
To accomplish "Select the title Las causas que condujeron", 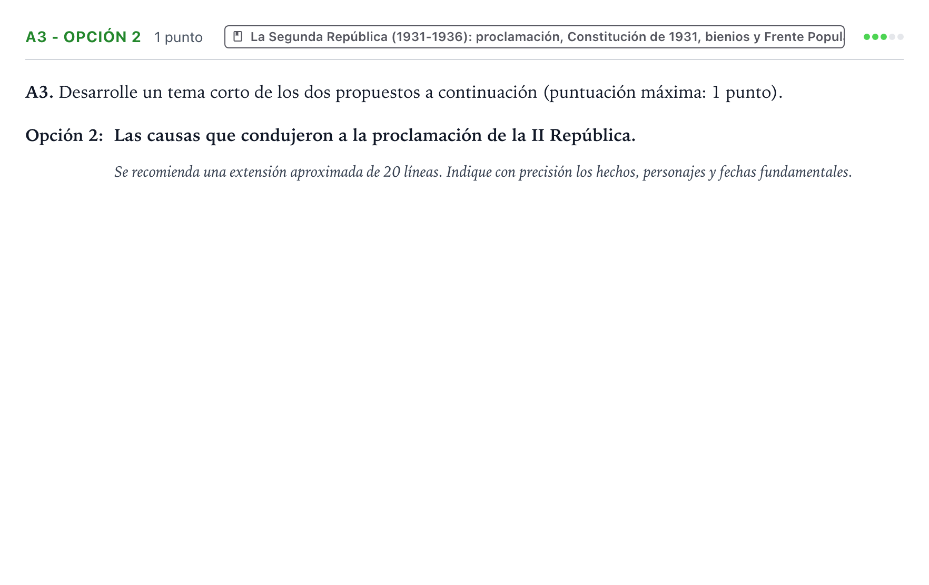I will click(375, 136).
